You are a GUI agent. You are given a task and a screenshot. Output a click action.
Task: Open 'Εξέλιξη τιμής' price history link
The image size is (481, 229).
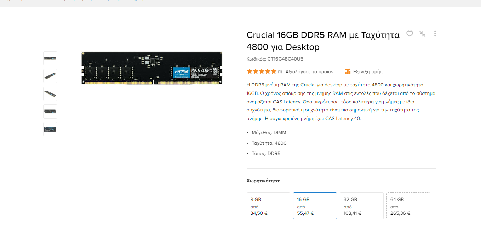(x=368, y=71)
